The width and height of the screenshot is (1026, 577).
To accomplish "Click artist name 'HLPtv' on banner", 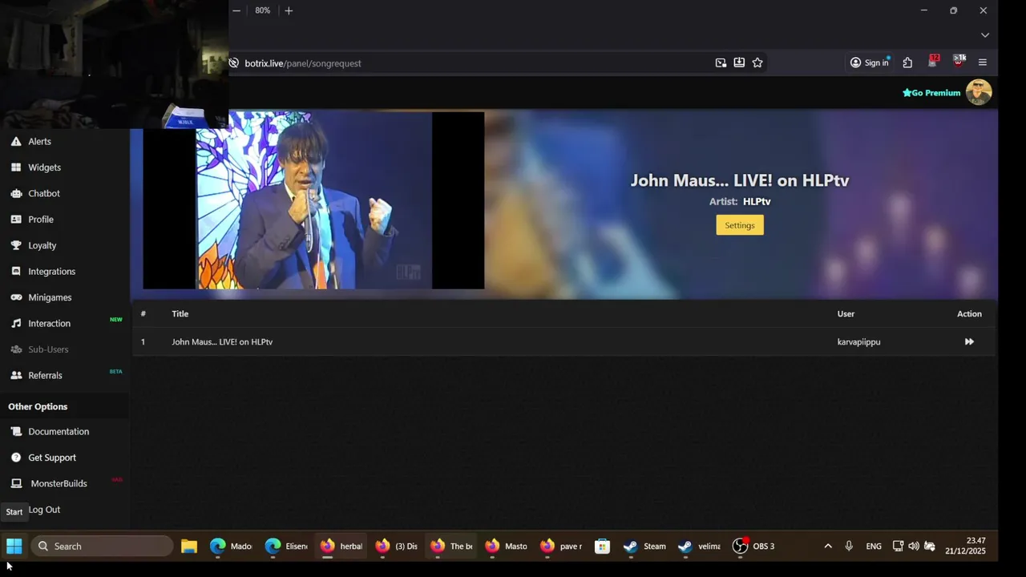I will (757, 202).
